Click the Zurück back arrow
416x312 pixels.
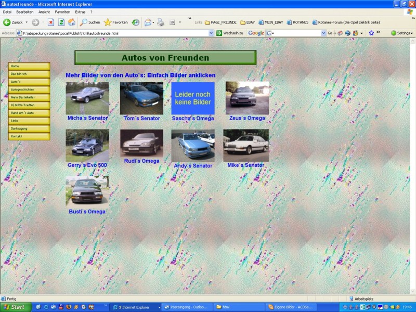(13, 22)
